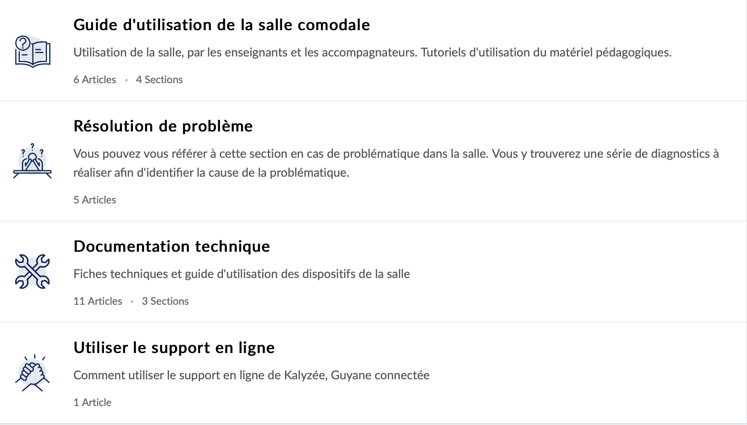
Task: Open Guide d'utilisation de la salle comodale
Action: coord(222,25)
